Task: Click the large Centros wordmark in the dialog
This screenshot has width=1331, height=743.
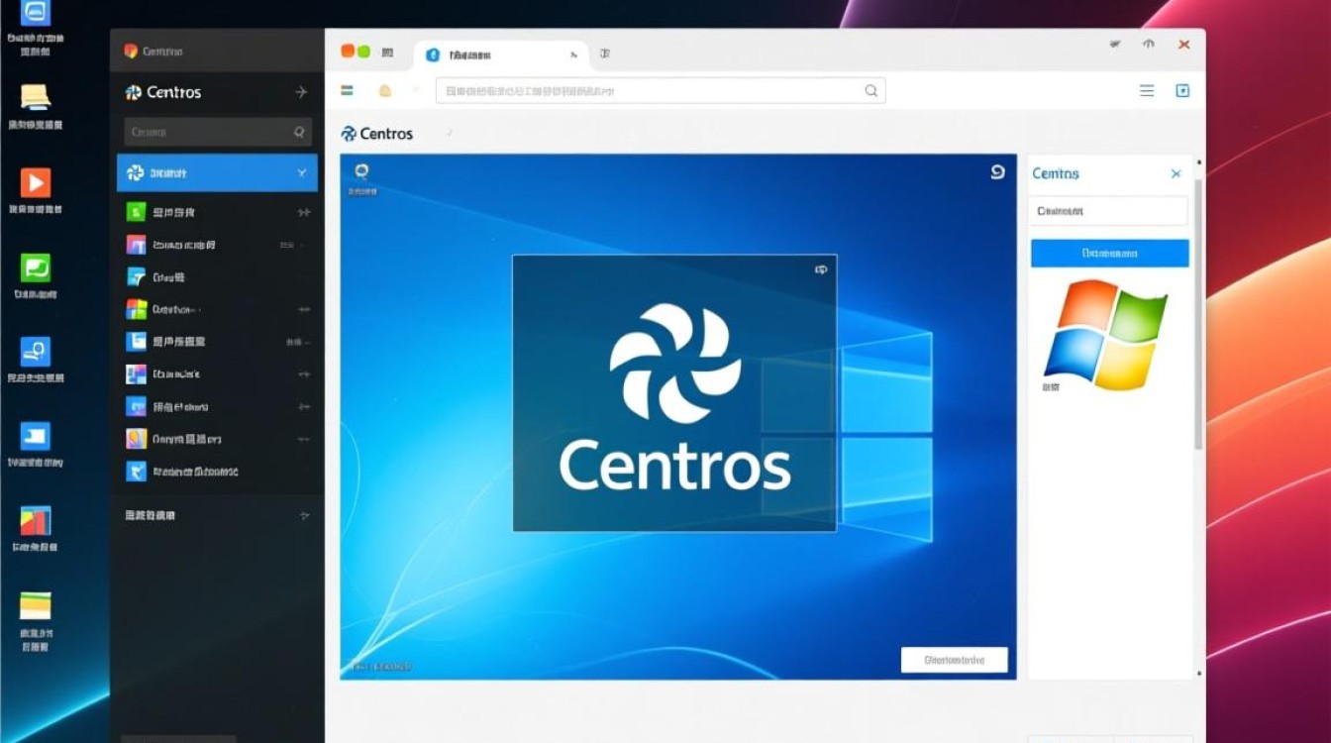Action: (675, 465)
